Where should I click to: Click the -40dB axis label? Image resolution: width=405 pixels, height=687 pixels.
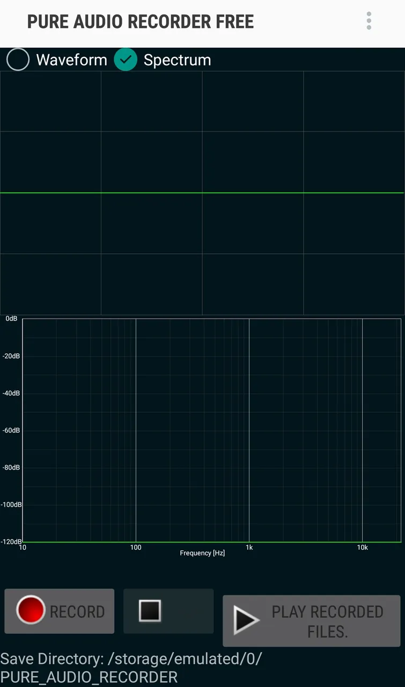11,393
